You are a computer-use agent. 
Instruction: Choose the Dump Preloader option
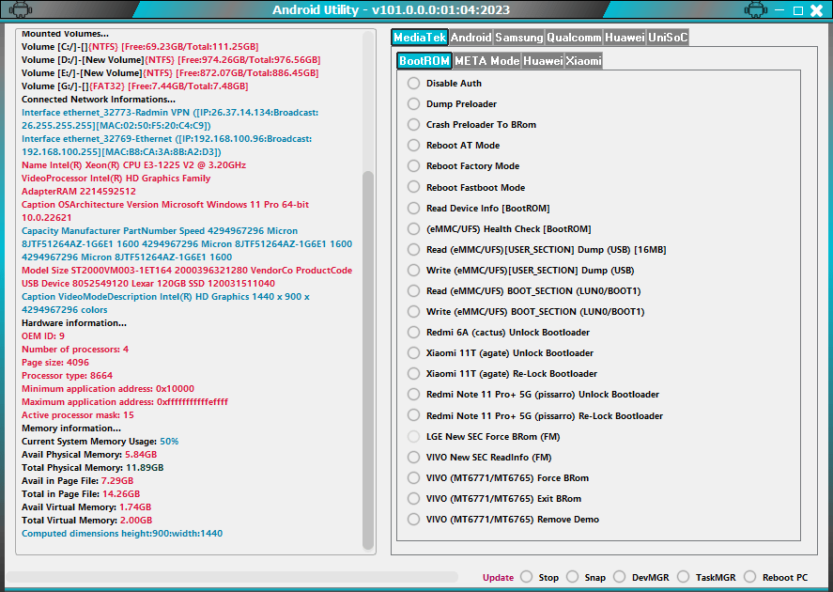pyautogui.click(x=413, y=103)
